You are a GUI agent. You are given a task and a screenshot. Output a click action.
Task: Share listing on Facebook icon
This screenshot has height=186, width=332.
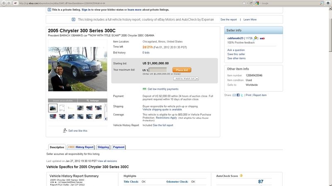point(238,95)
